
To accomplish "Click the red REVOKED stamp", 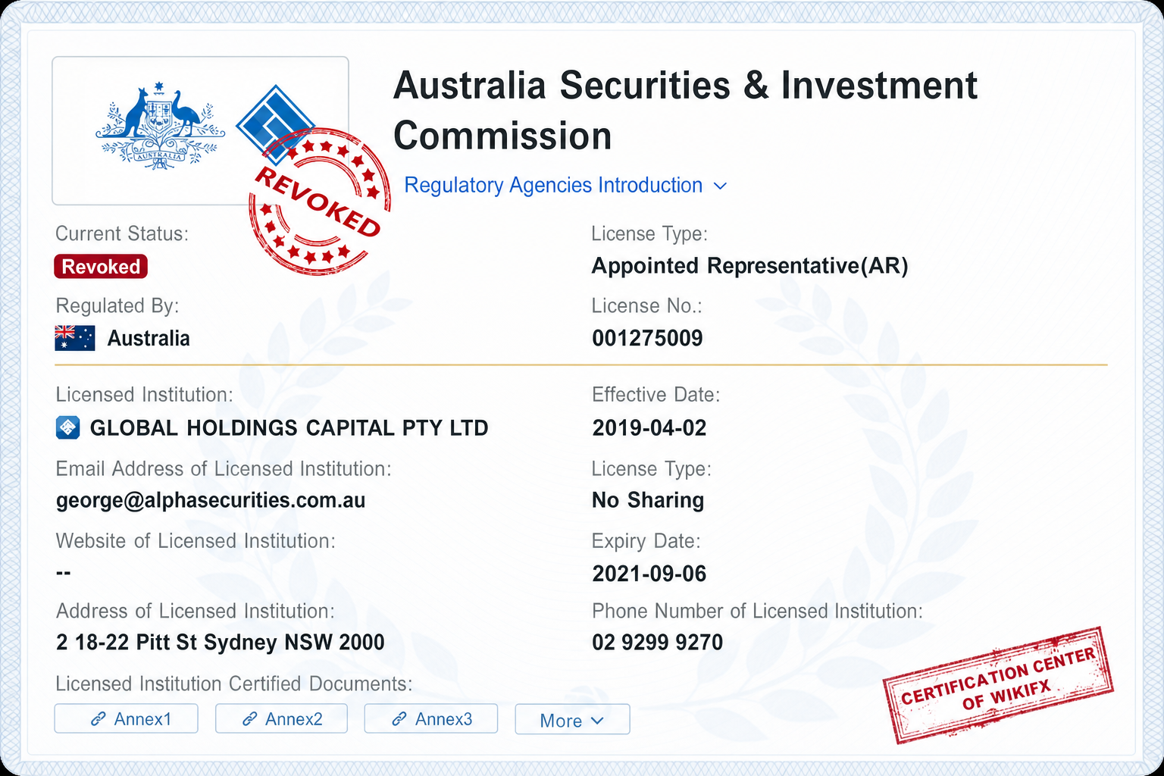I will (320, 201).
